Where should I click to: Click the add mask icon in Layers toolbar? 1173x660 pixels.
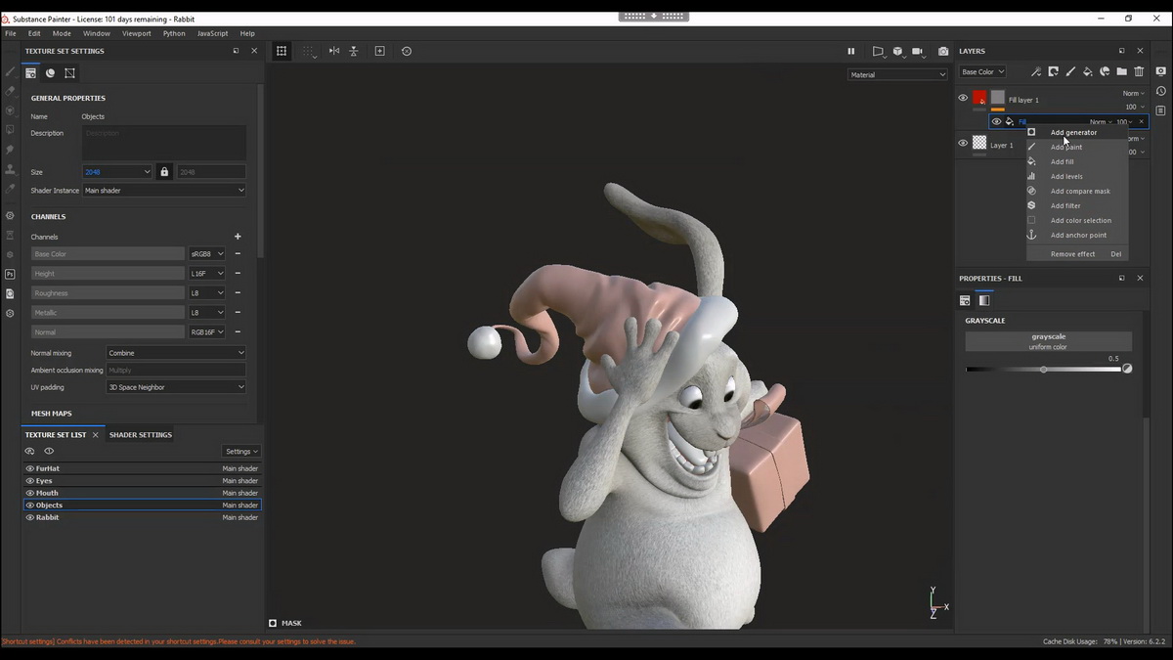coord(1053,71)
